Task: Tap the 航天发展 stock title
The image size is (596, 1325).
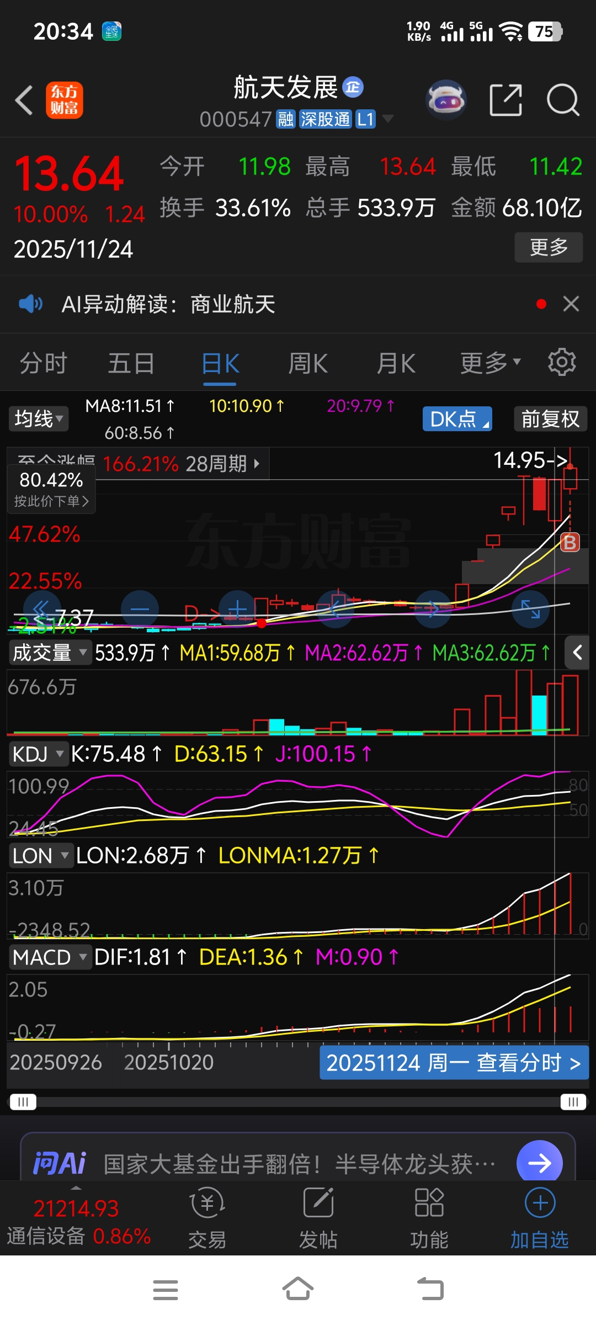Action: point(285,87)
